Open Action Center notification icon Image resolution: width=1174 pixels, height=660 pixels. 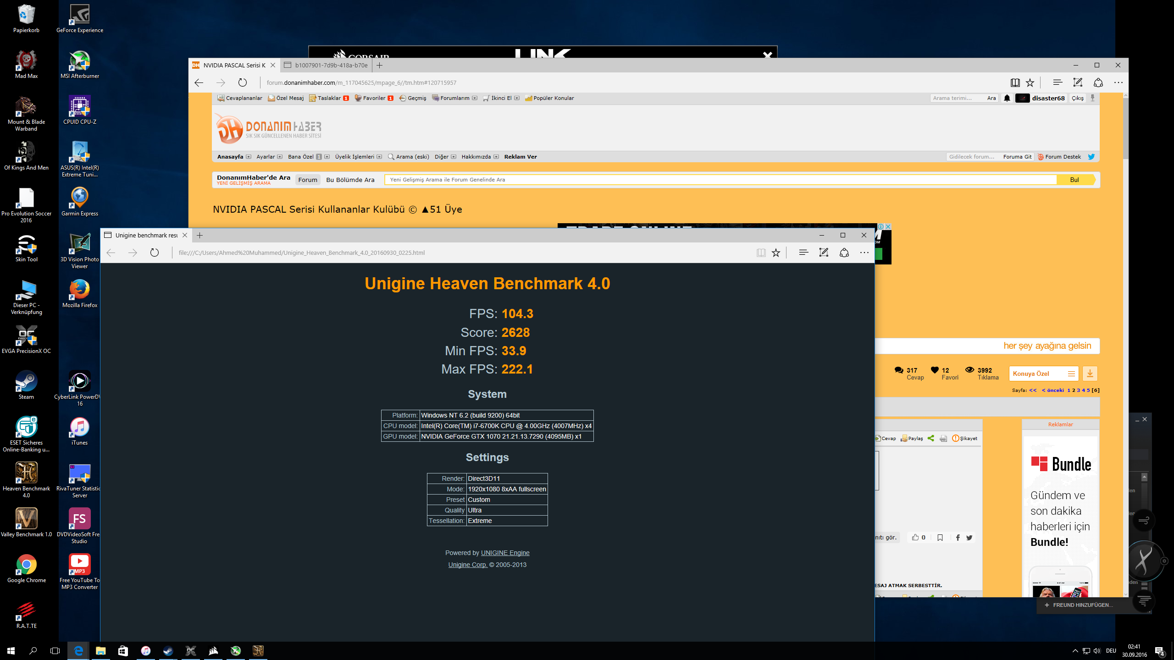pyautogui.click(x=1160, y=651)
